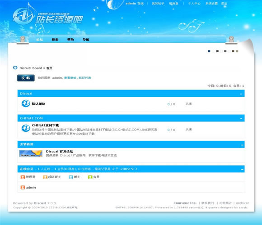
Task: Open 我的帖子 in the top bar
Action: (x=158, y=3)
